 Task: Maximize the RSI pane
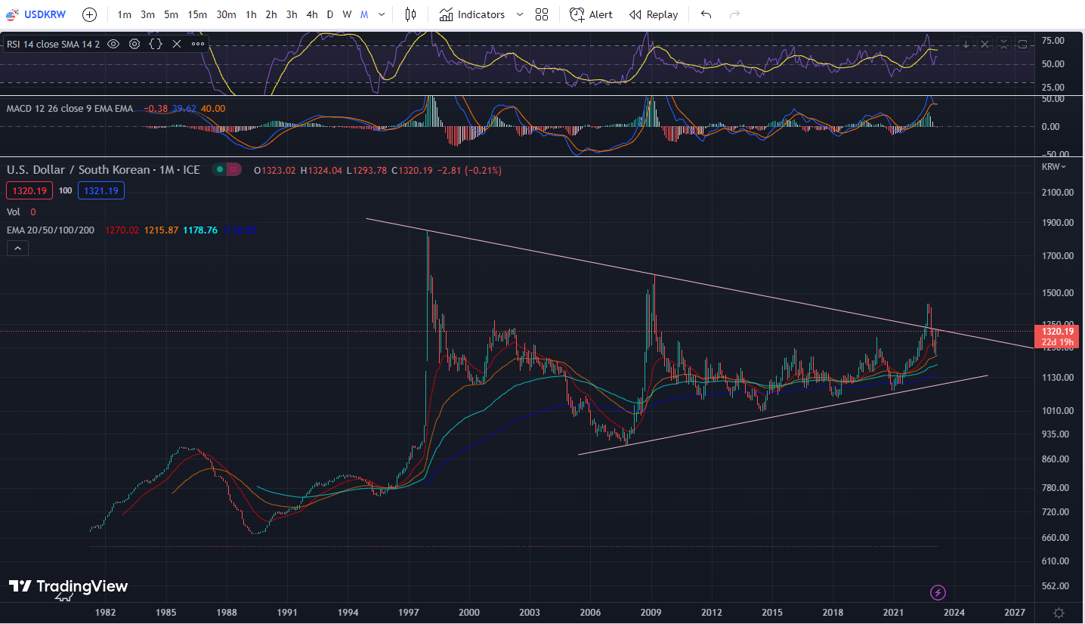pos(1022,44)
